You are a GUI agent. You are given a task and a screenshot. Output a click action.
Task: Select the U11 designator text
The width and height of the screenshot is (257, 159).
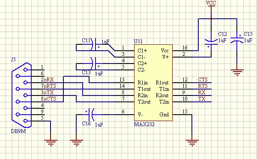(138, 41)
